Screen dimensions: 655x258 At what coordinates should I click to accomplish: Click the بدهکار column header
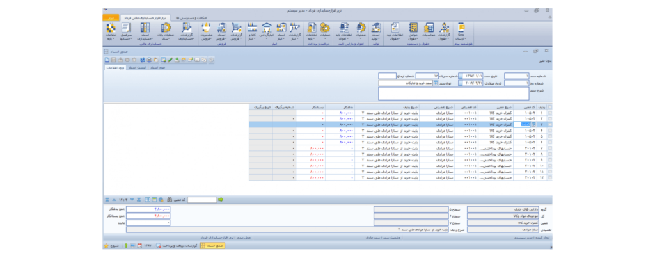340,107
